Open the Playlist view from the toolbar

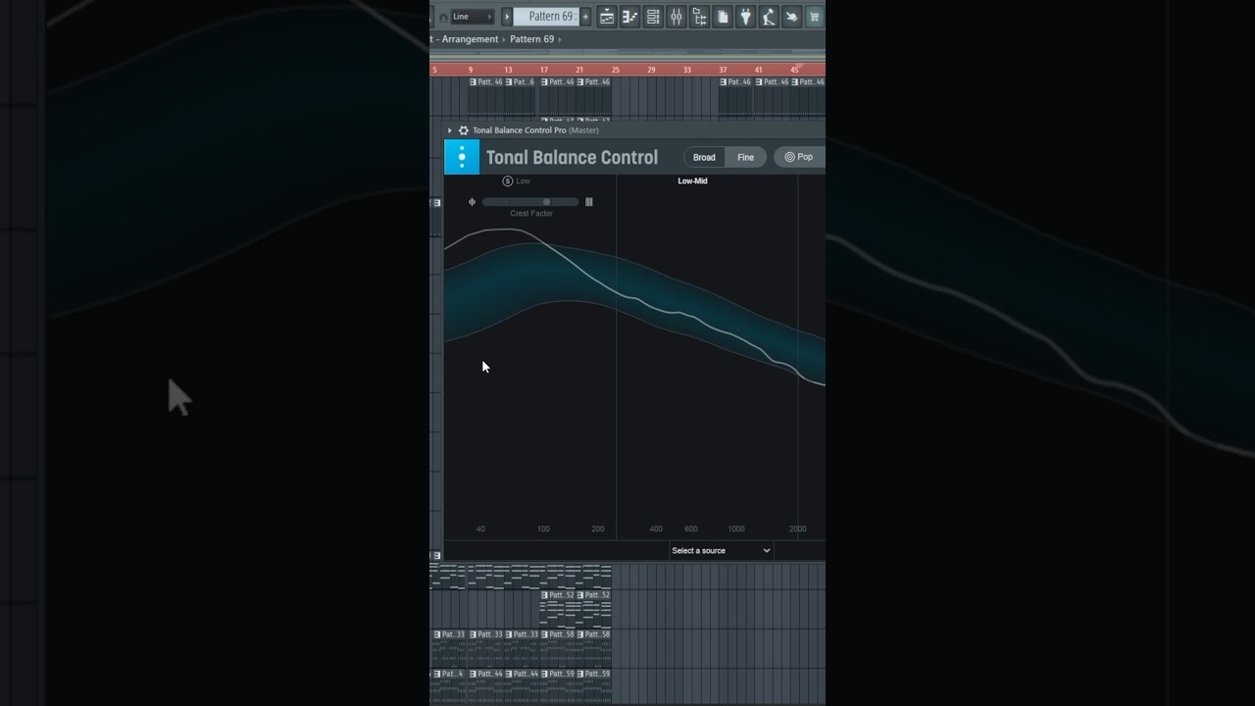coord(607,17)
